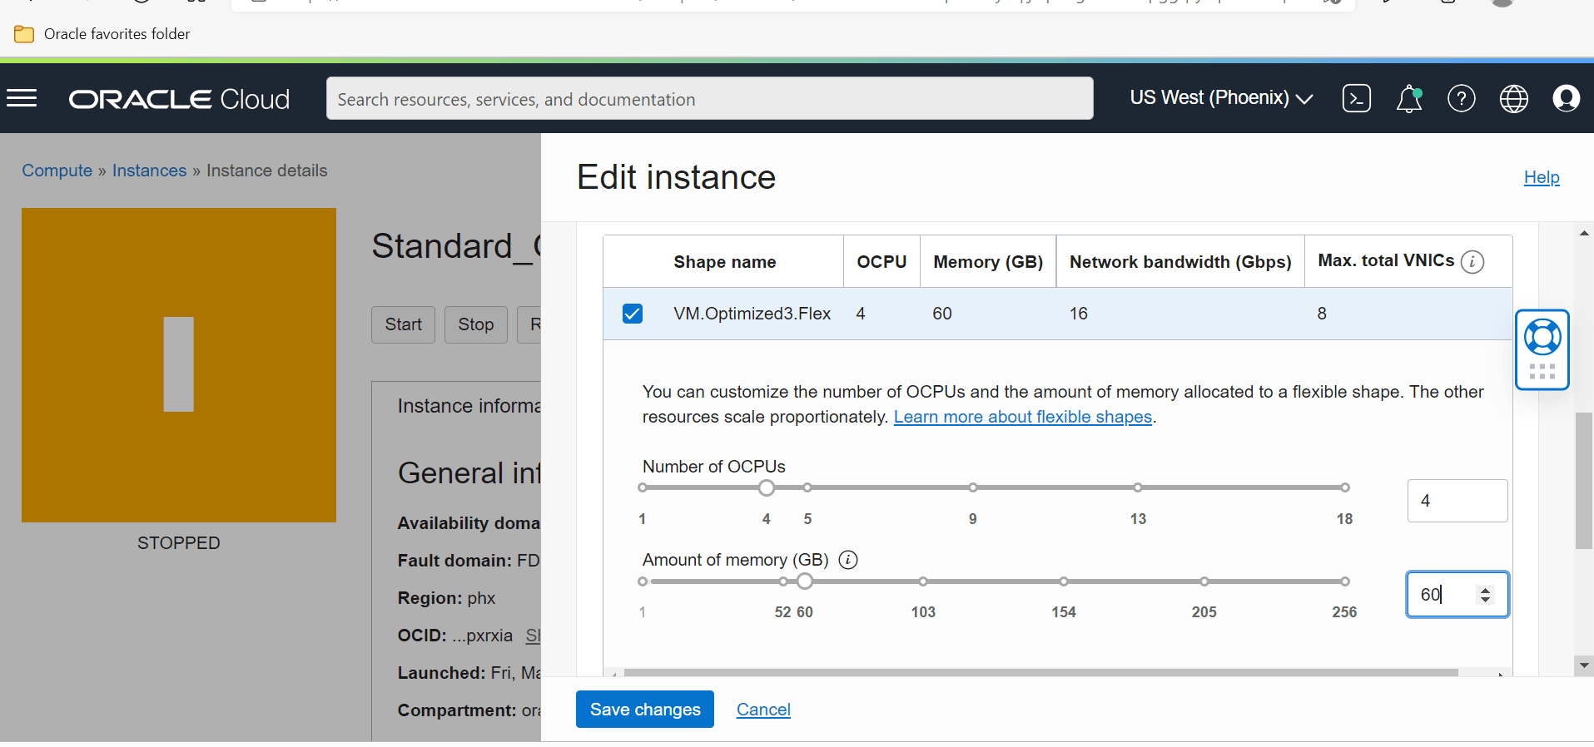
Task: Click the 154 tick on memory slider
Action: pos(1064,581)
